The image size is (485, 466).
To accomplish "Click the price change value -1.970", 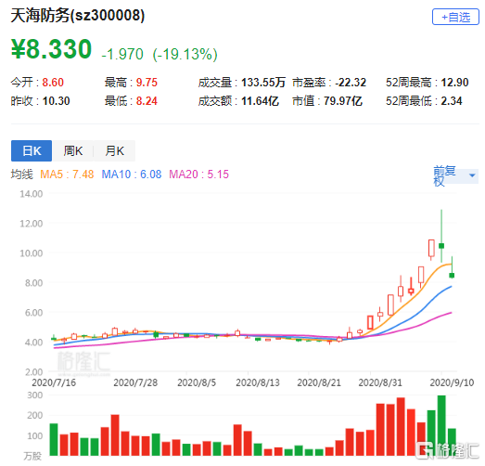I will click(122, 54).
